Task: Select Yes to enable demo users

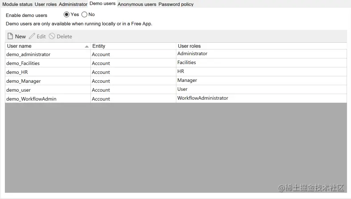Action: pyautogui.click(x=67, y=15)
